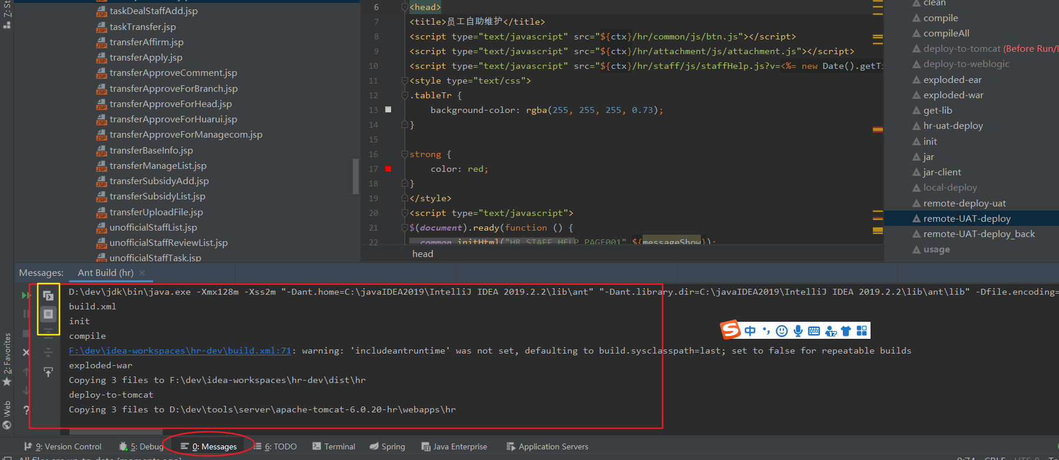The width and height of the screenshot is (1059, 460).
Task: Collapse the strong rule fold on line 16
Action: tap(405, 154)
